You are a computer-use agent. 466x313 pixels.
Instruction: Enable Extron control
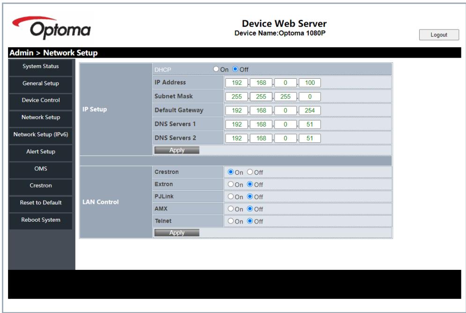point(230,184)
